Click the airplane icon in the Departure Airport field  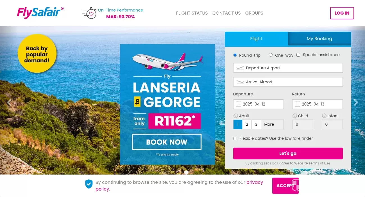(240, 68)
